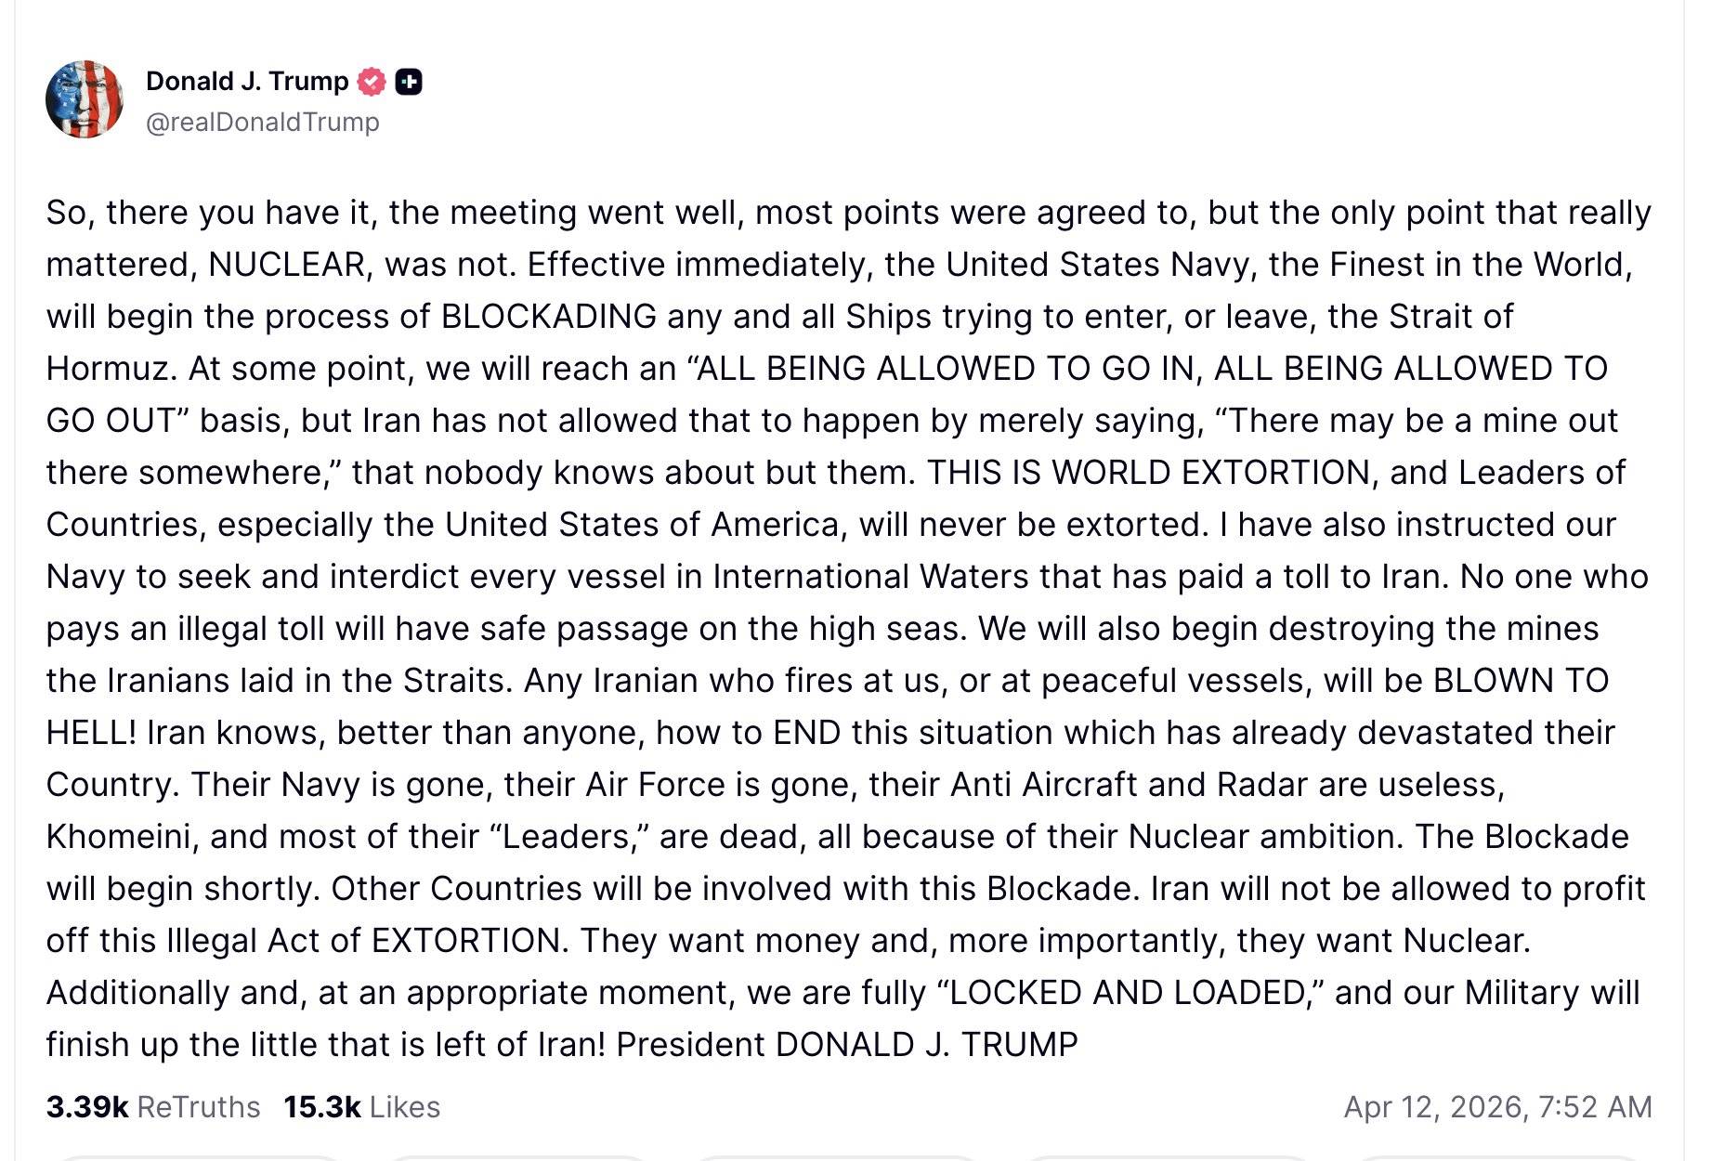This screenshot has height=1161, width=1711.
Task: Click the signature President DONALD J. TRUMP
Action: pos(846,1045)
